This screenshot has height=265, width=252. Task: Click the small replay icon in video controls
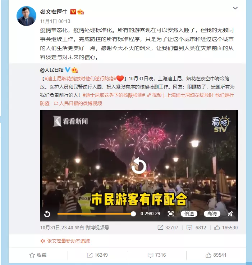47,214
